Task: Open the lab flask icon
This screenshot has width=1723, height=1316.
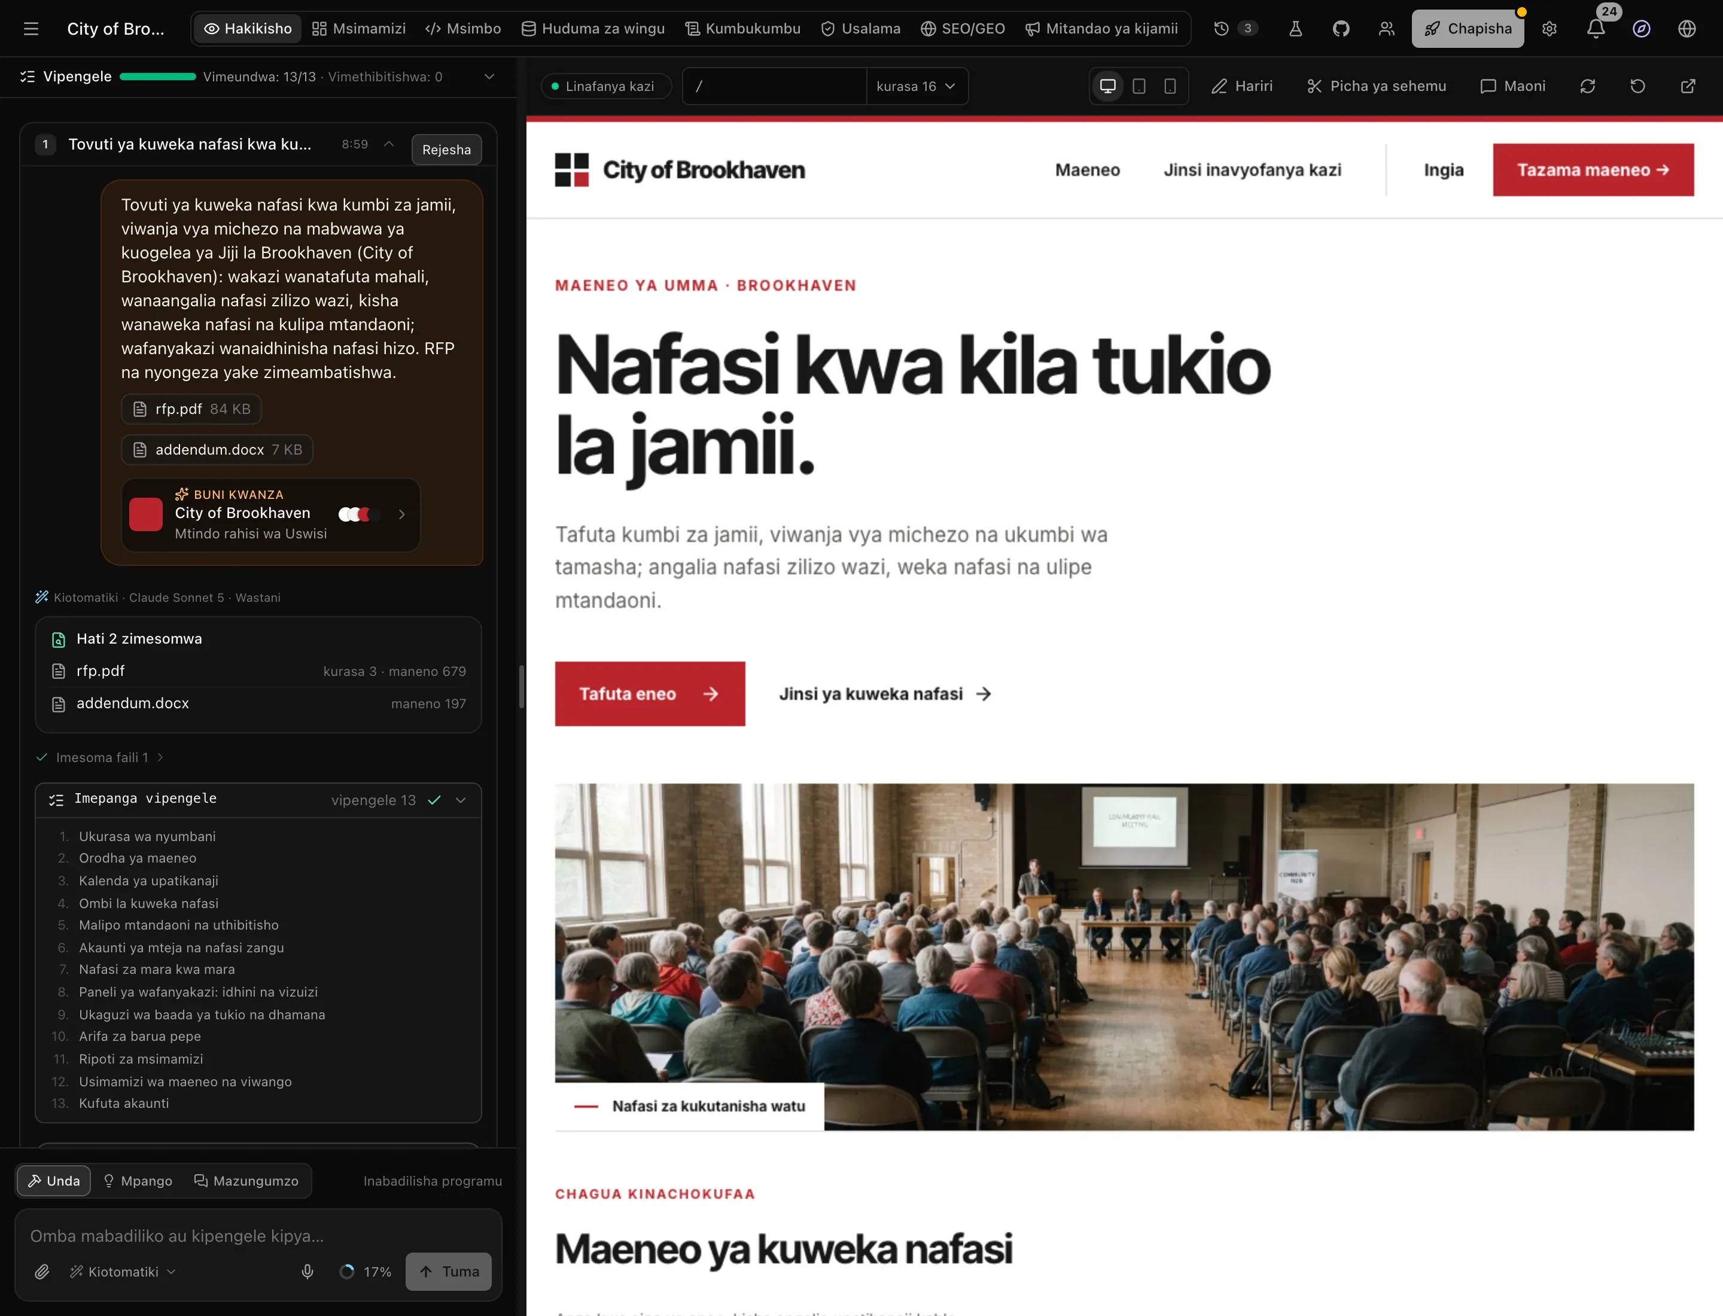Action: pos(1295,29)
